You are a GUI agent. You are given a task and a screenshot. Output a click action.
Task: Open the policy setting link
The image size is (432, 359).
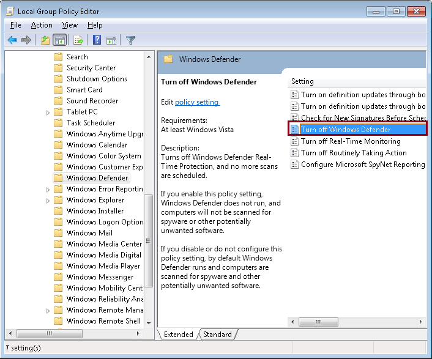197,102
